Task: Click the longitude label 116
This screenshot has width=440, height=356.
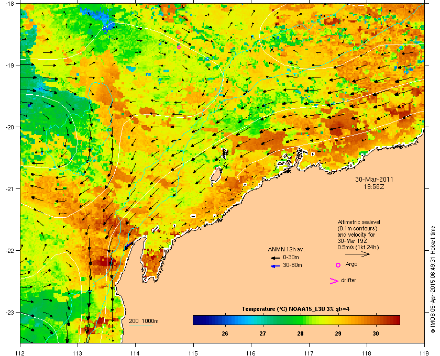Action: (x=251, y=353)
